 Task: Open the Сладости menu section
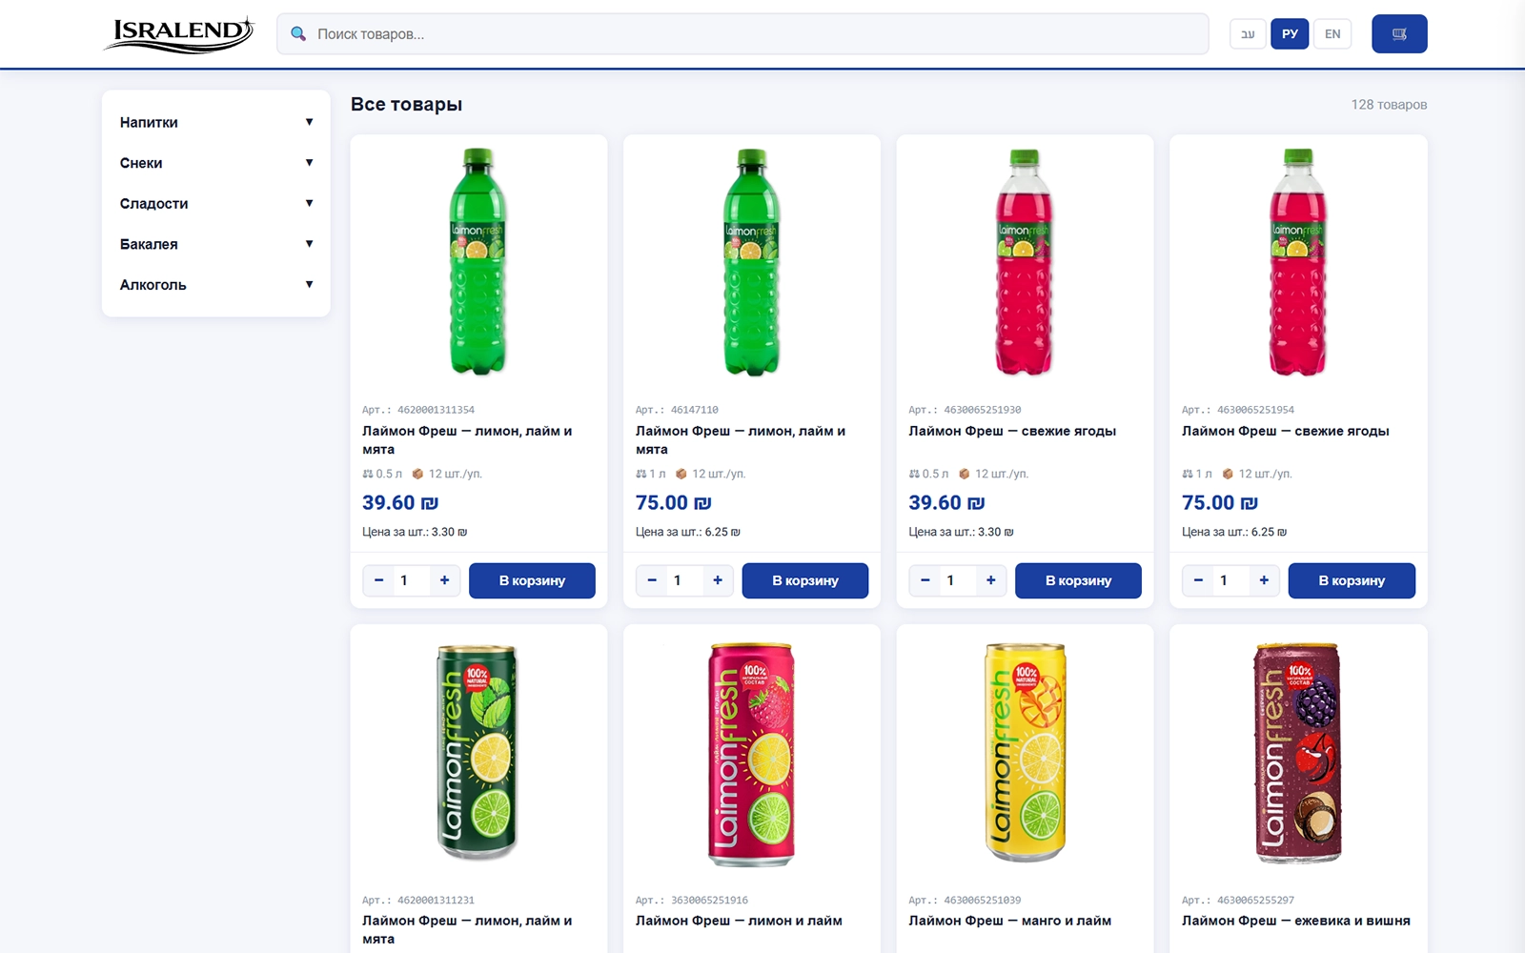click(216, 204)
